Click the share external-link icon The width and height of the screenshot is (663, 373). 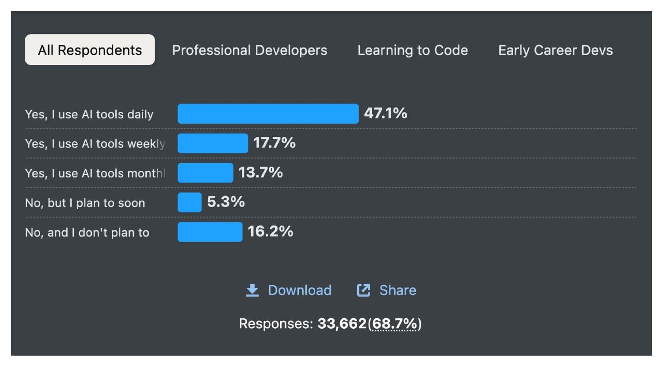click(x=363, y=290)
